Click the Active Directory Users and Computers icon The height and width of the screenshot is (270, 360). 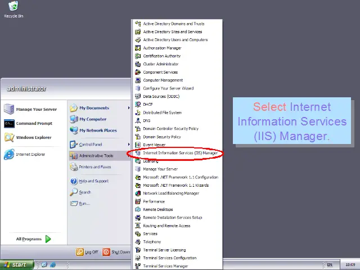click(138, 40)
